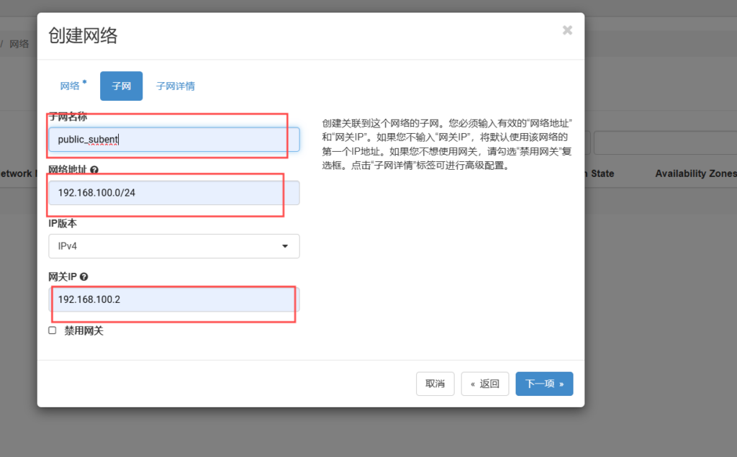The height and width of the screenshot is (457, 737).
Task: Click the 网络地址 field with 192.168.100.0/24
Action: point(173,193)
